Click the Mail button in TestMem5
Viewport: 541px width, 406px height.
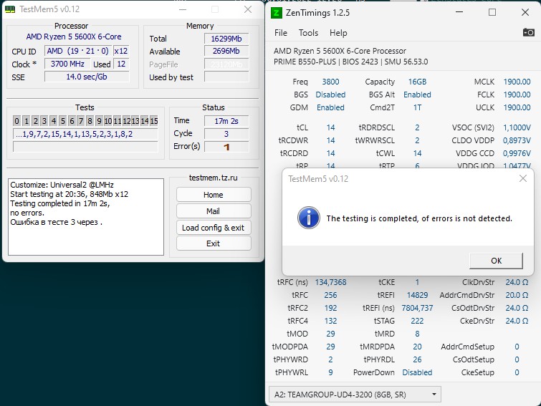click(214, 211)
